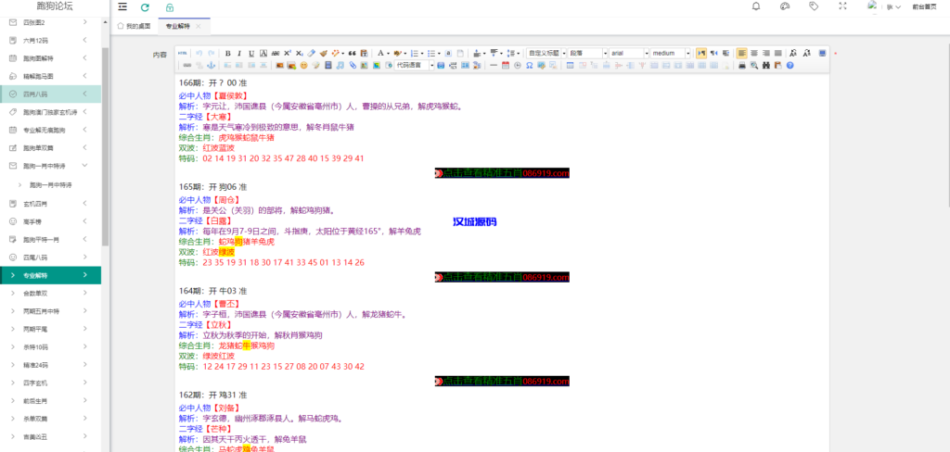The width and height of the screenshot is (950, 452).
Task: Toggle fullscreen mode icon in header
Action: click(x=841, y=7)
